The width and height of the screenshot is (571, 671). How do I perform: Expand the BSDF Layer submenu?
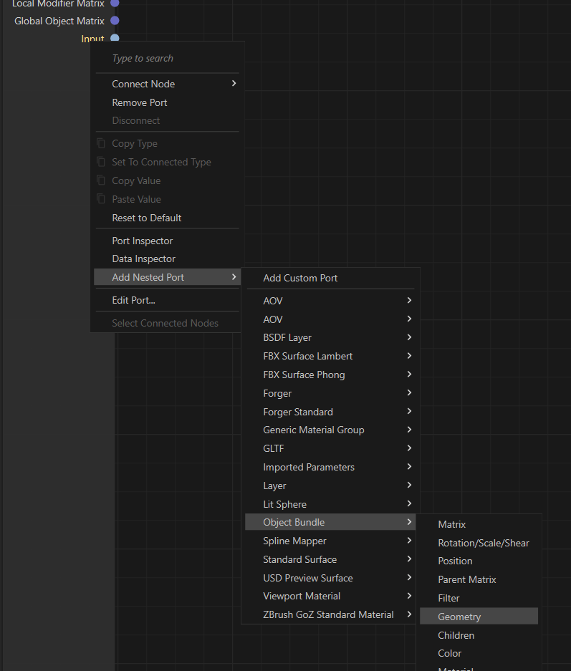coord(330,337)
